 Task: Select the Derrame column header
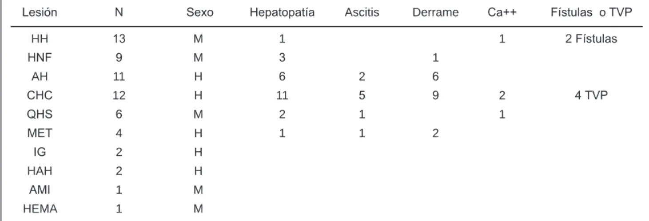click(435, 13)
